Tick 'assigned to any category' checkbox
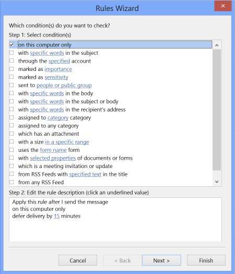This screenshot has height=274, width=235. 11,126
